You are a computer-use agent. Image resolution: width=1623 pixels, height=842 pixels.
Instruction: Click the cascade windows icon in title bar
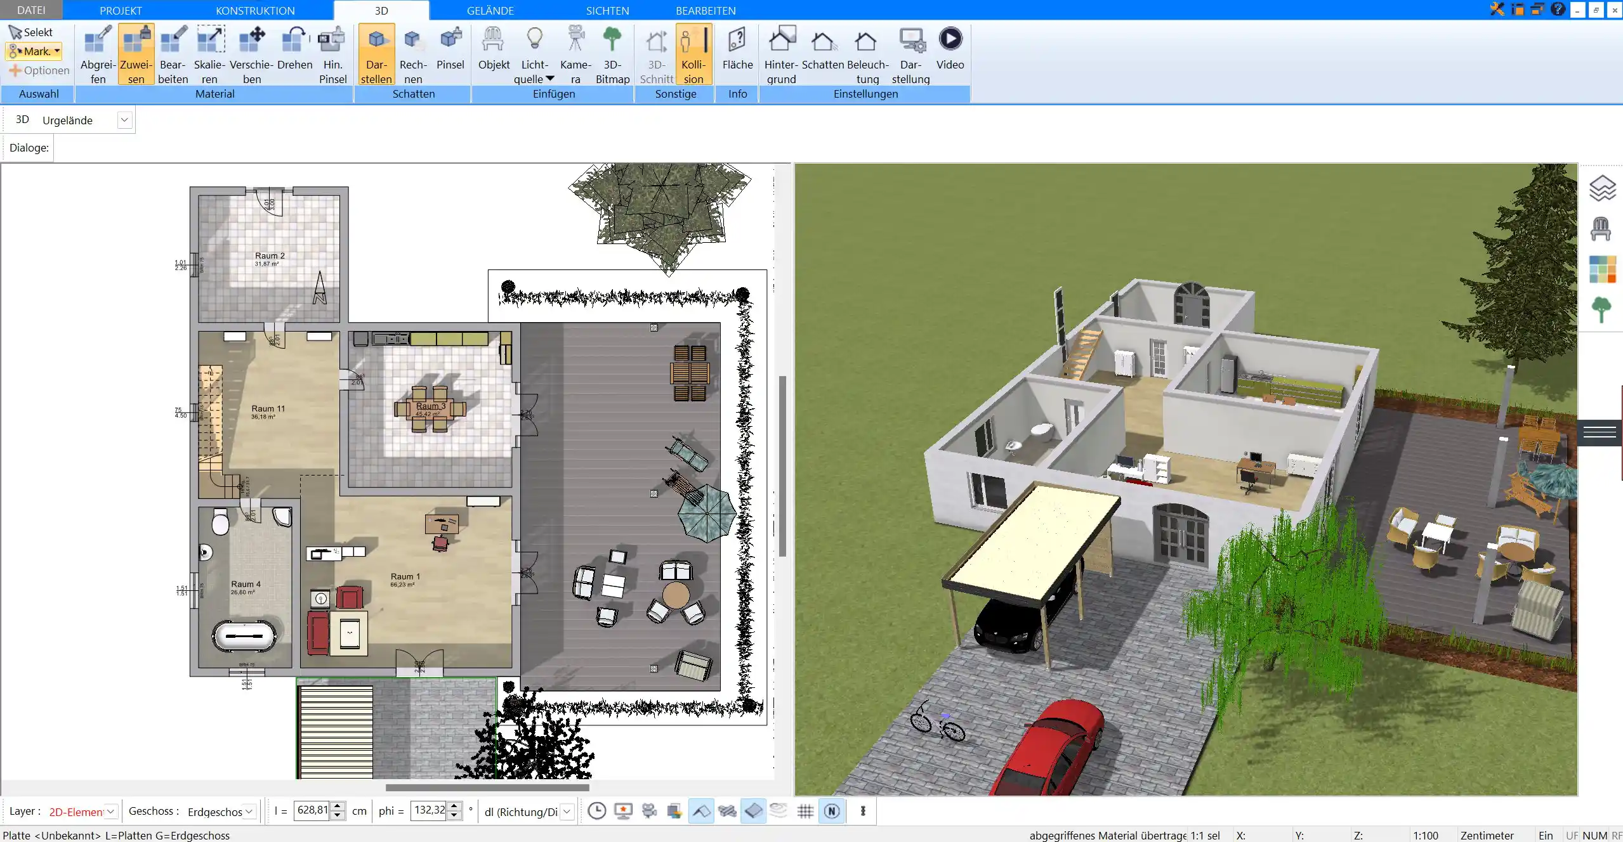click(1537, 9)
